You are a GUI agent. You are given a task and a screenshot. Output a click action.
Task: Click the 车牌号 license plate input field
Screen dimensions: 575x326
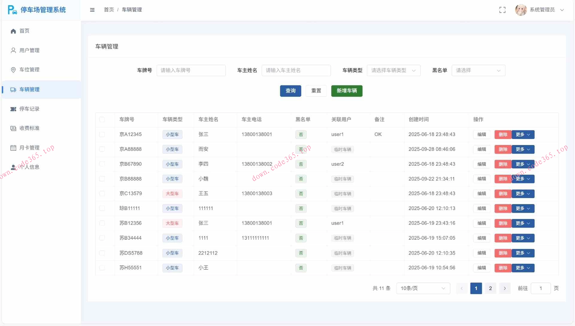(191, 70)
